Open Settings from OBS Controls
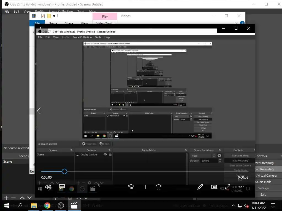The image size is (282, 211). point(268,188)
